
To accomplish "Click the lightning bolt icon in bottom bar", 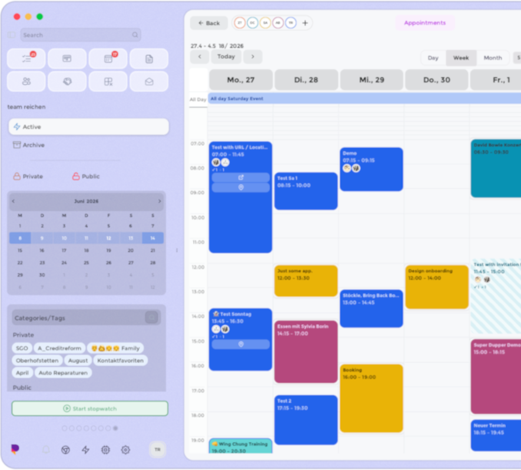I will [85, 450].
